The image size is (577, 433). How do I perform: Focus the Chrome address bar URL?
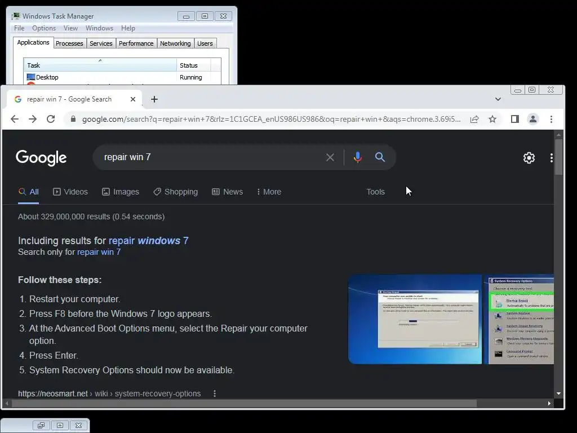tap(271, 120)
